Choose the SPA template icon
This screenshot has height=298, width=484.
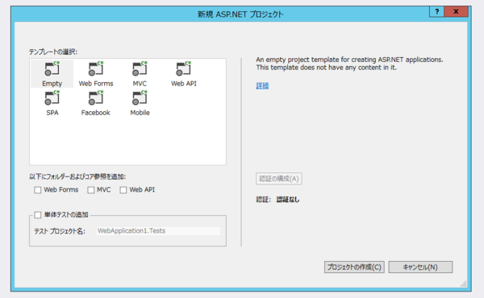tap(52, 98)
